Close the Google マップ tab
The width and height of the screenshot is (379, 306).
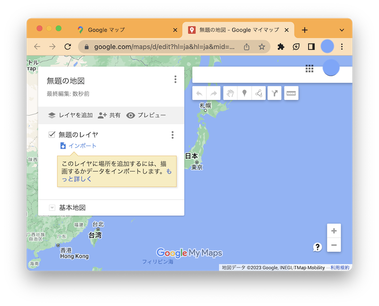[175, 30]
